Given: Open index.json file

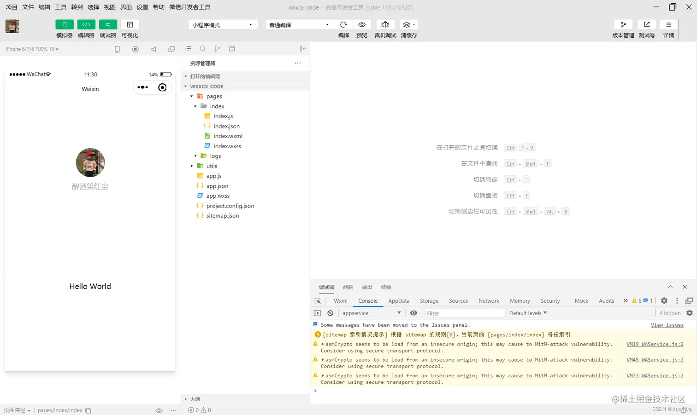Looking at the screenshot, I should coord(226,126).
